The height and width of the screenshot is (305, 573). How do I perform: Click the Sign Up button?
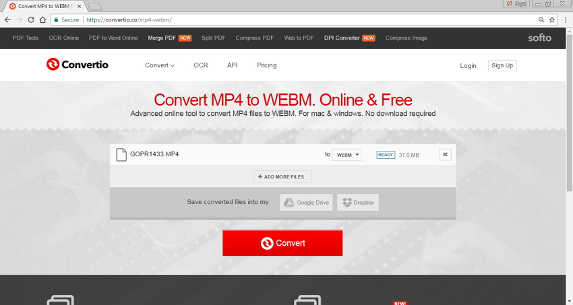(x=502, y=66)
